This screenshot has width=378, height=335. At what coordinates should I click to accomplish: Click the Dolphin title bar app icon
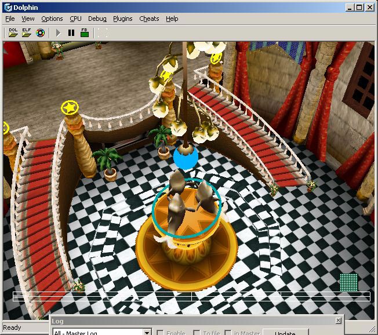point(8,8)
